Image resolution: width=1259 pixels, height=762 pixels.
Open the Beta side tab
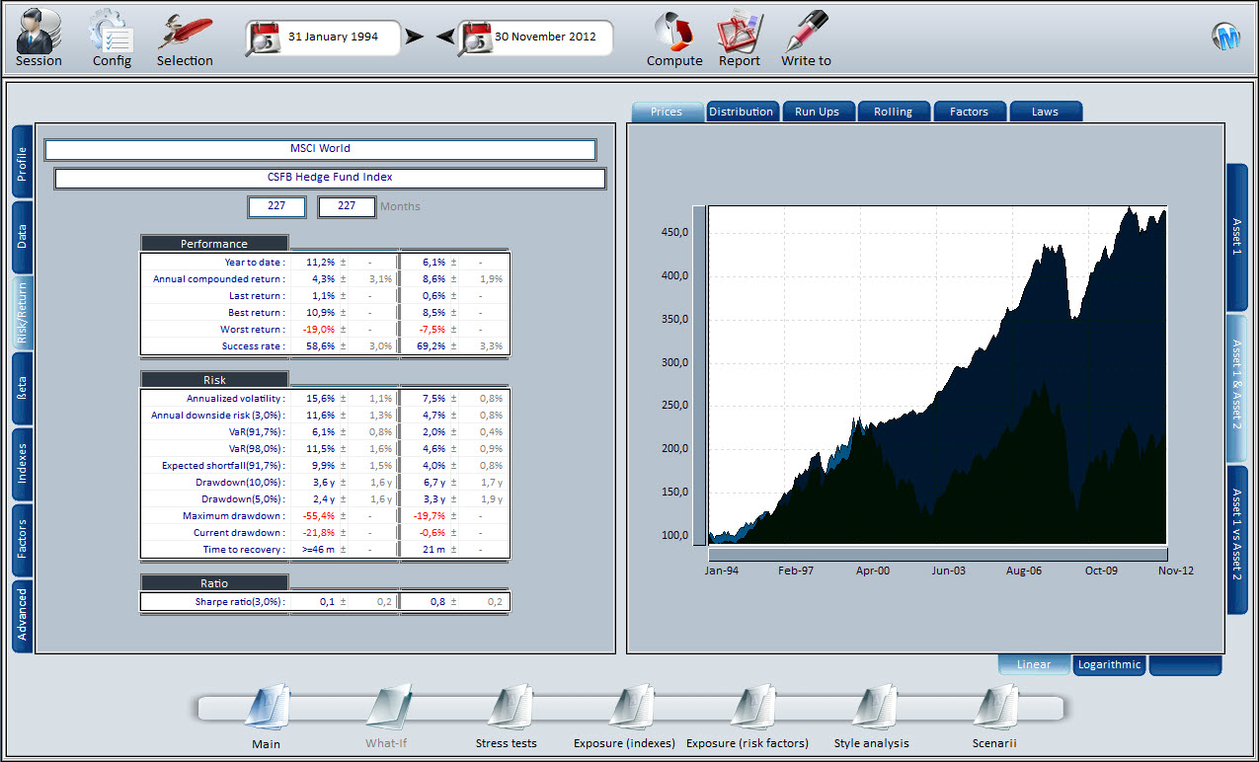(23, 388)
